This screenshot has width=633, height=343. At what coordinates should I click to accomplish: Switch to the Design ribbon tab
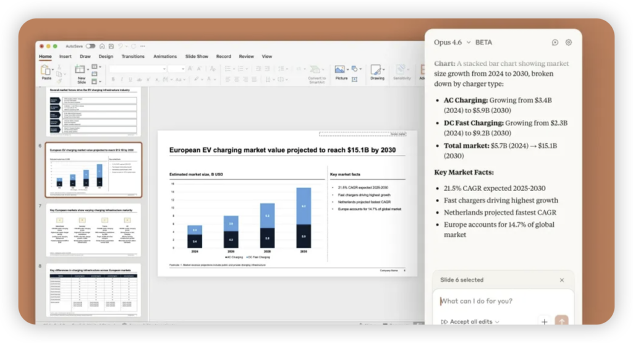(x=106, y=56)
